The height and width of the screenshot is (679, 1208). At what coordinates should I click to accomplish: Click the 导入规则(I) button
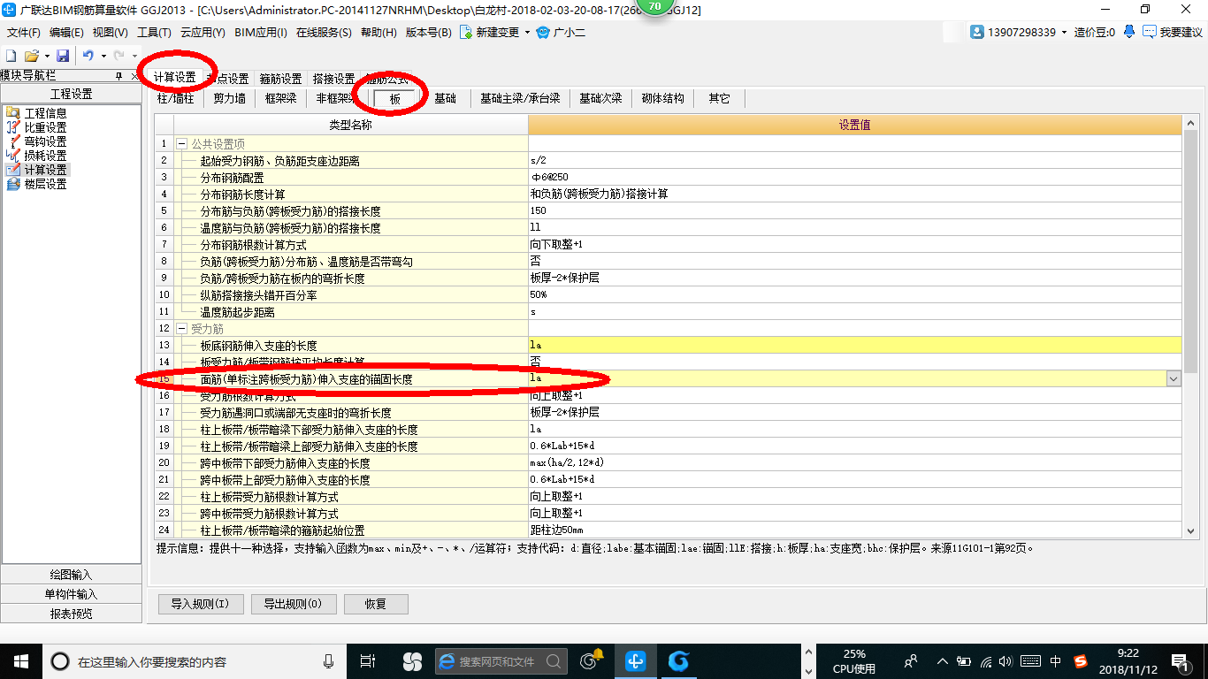(200, 604)
